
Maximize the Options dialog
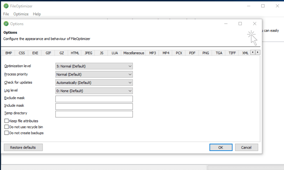click(240, 24)
